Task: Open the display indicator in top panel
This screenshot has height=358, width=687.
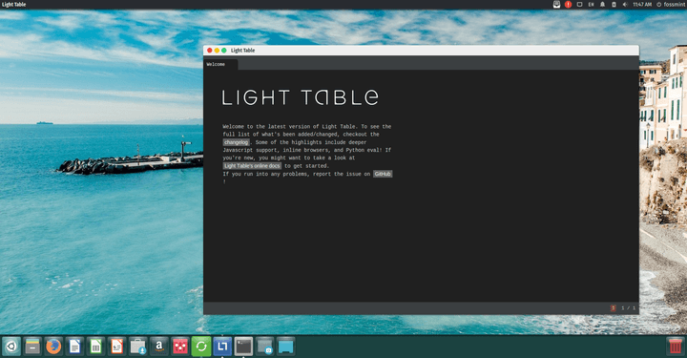Action: pyautogui.click(x=579, y=5)
